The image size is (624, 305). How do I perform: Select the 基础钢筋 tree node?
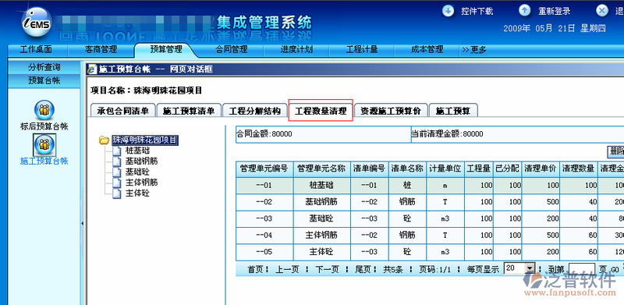point(142,161)
